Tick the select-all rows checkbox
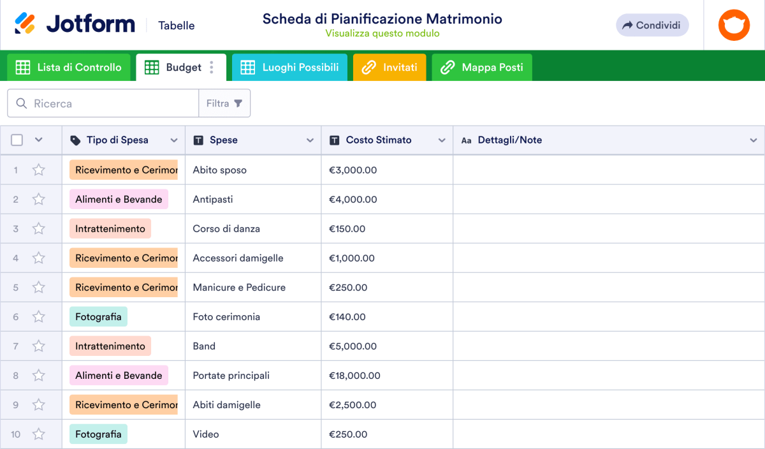Viewport: 765px width, 449px height. 17,140
